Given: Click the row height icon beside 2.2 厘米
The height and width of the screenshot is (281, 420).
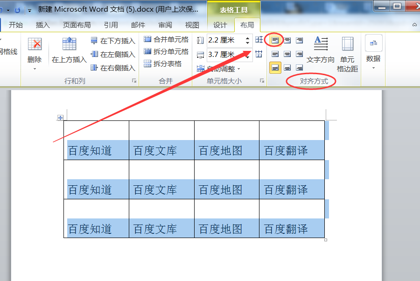Looking at the screenshot, I should click(200, 40).
